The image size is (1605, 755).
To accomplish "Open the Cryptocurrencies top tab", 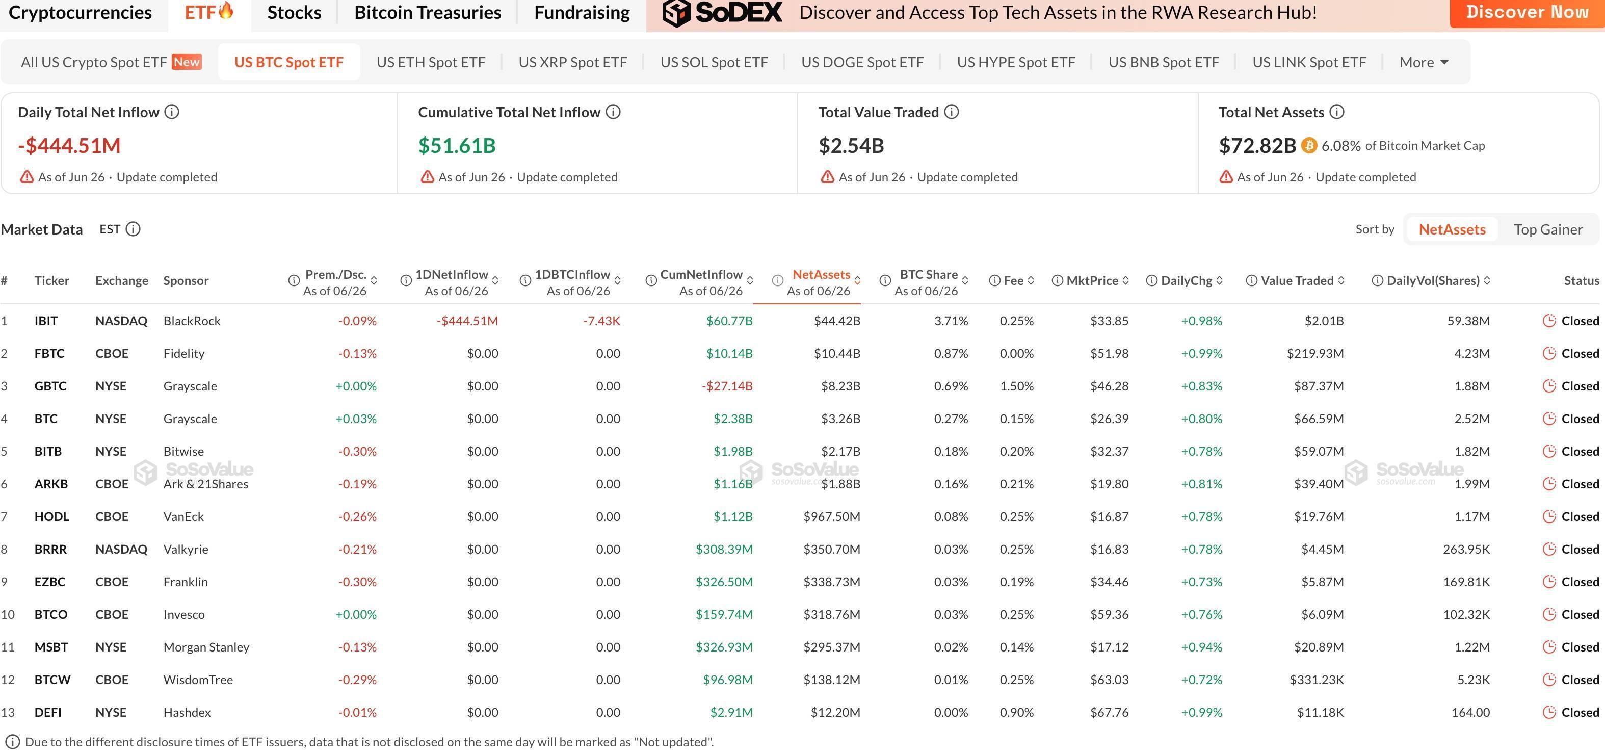I will click(x=80, y=12).
